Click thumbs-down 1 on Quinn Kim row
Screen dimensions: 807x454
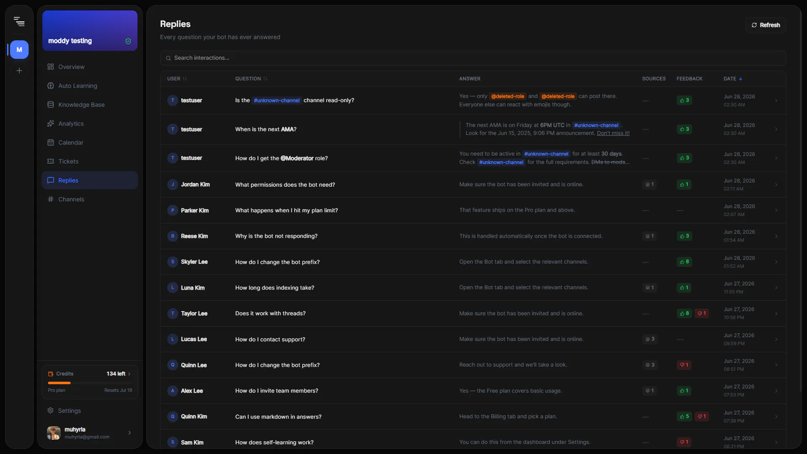pos(702,417)
